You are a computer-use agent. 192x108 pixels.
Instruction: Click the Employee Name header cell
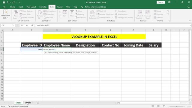57,45
